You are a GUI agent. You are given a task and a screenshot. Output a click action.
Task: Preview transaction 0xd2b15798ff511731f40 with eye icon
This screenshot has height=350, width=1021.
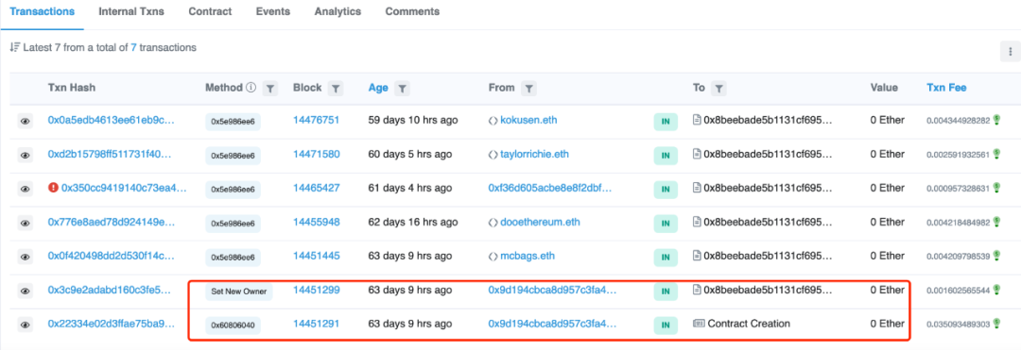[25, 156]
